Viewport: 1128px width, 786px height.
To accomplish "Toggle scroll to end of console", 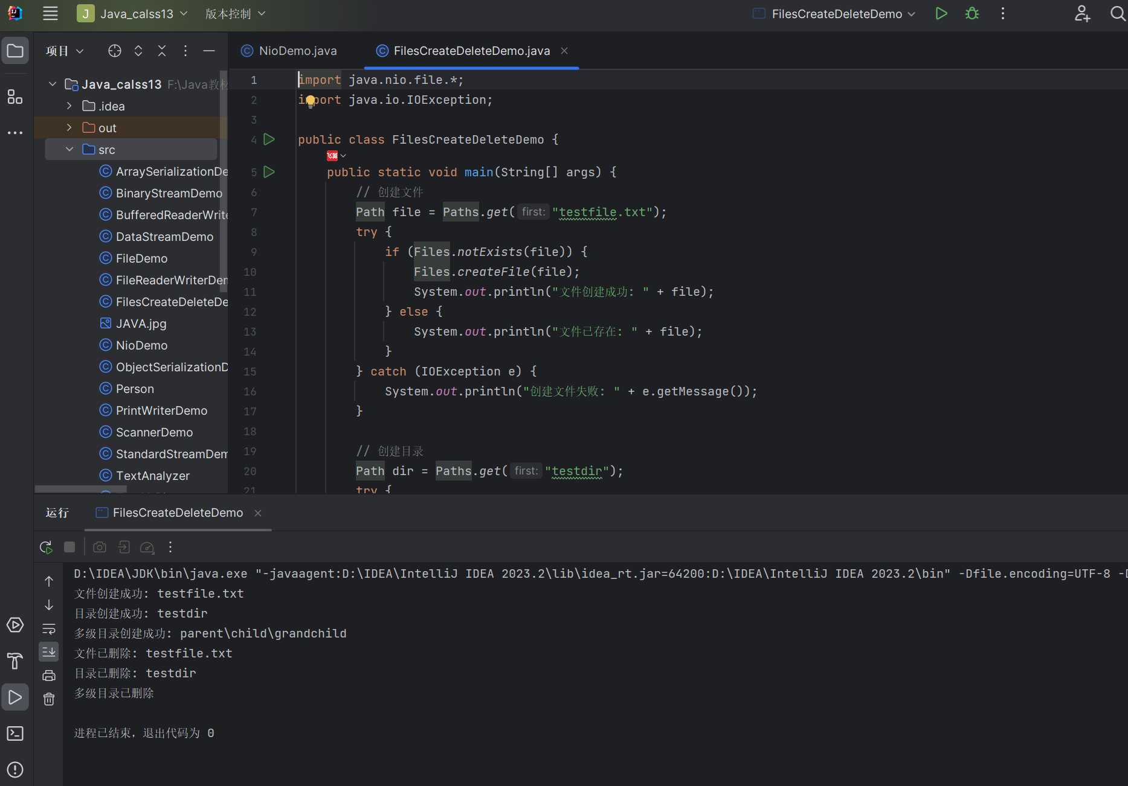I will (49, 652).
